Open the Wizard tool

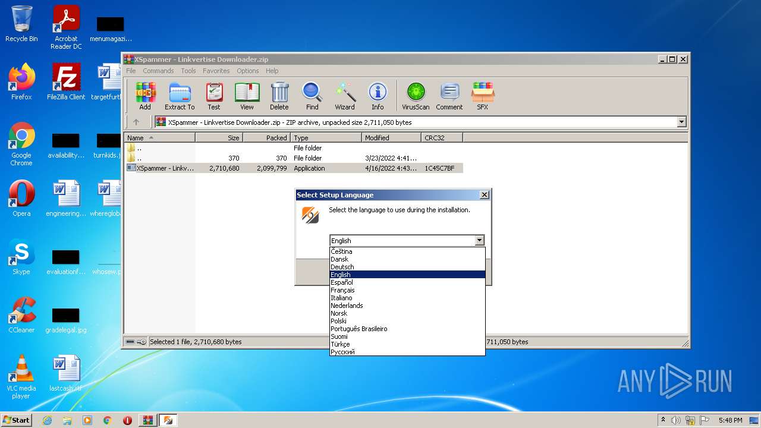345,96
